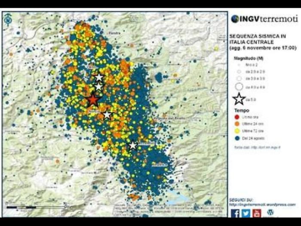The height and width of the screenshot is (226, 301).
Task: Open the data source link under legend
Action: click(257, 147)
